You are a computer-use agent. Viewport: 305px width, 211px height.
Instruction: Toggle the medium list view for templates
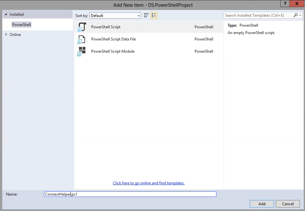(154, 15)
